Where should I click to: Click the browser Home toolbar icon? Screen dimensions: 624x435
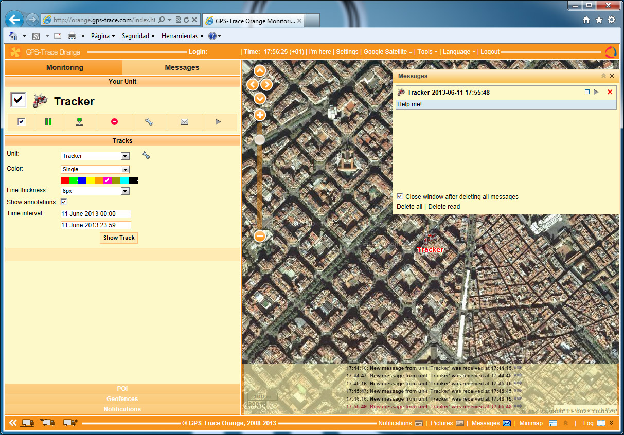pos(13,36)
